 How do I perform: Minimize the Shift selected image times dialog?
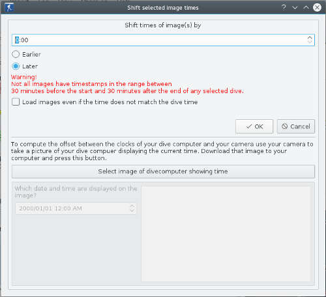(295, 8)
